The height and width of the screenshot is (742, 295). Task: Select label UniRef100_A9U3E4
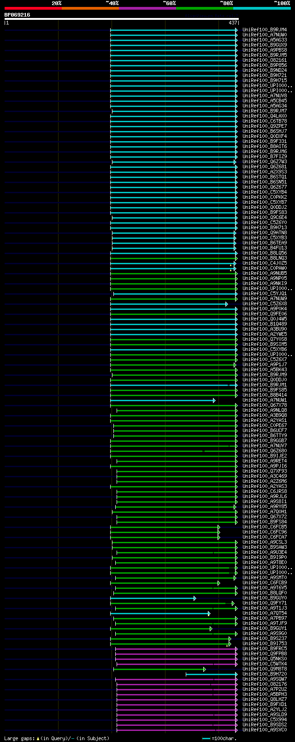click(x=265, y=552)
